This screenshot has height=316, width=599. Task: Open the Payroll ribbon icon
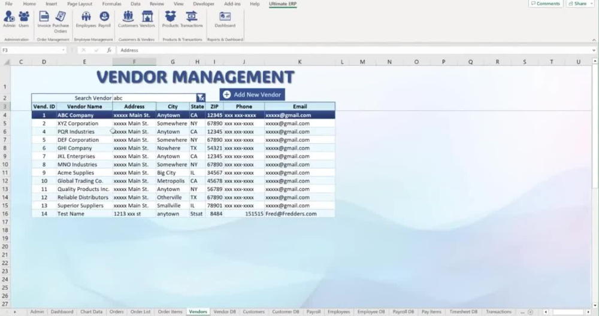tap(104, 19)
